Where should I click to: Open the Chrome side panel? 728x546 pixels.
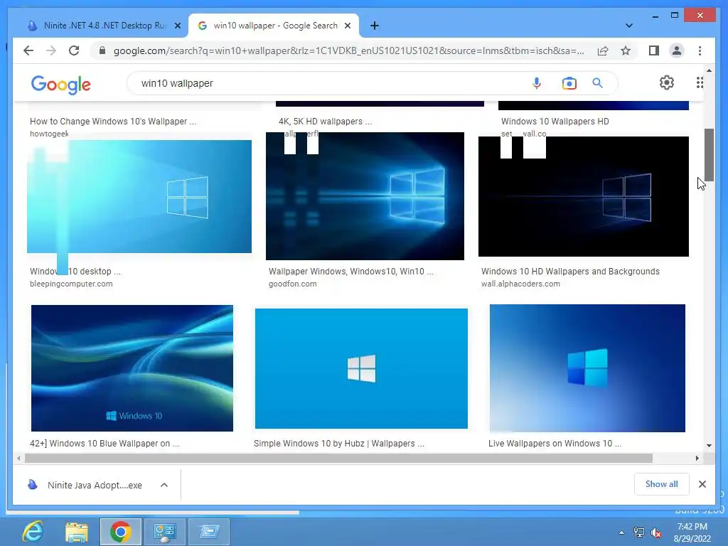654,50
